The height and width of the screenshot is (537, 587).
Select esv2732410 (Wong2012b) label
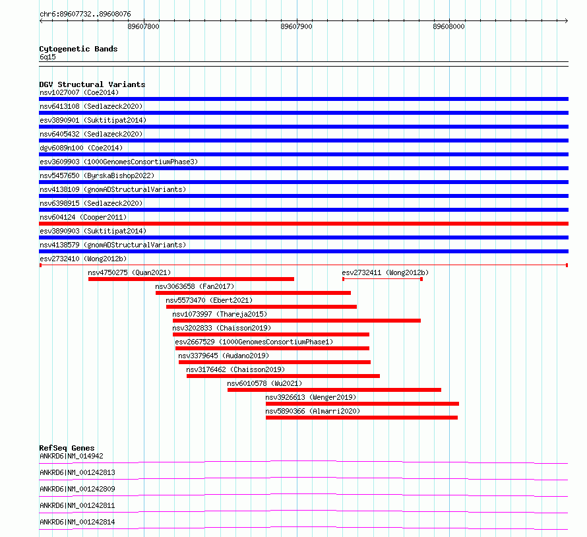[83, 259]
